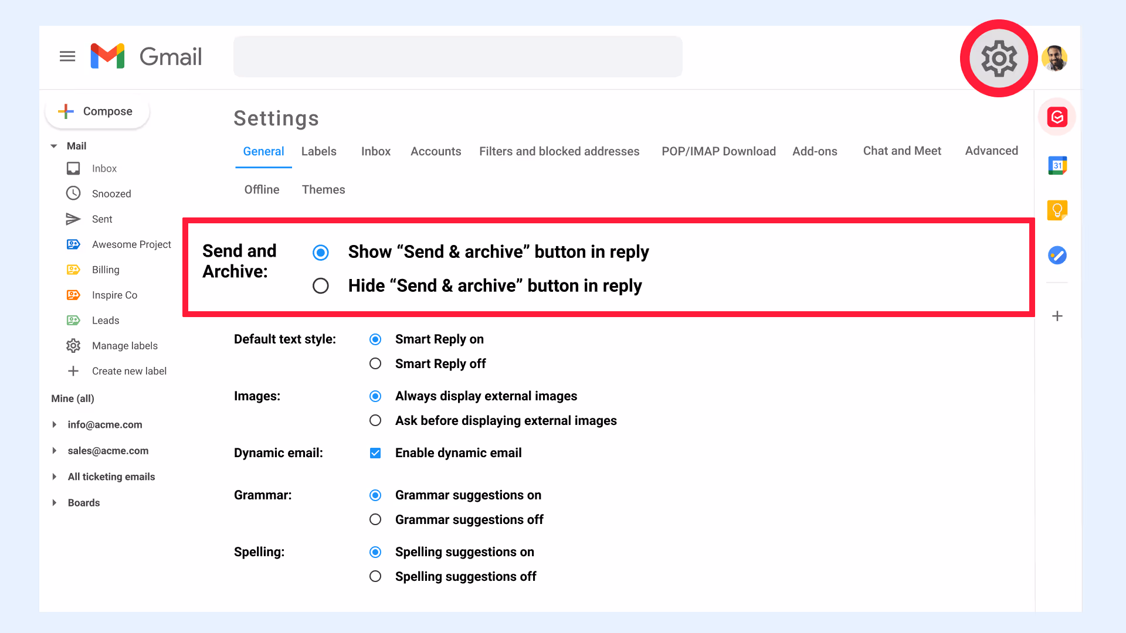This screenshot has width=1126, height=633.
Task: Open the hamburger main menu
Action: (x=67, y=56)
